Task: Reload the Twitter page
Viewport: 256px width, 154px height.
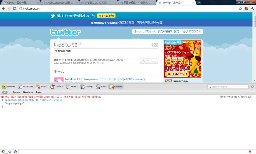Action: (14, 9)
